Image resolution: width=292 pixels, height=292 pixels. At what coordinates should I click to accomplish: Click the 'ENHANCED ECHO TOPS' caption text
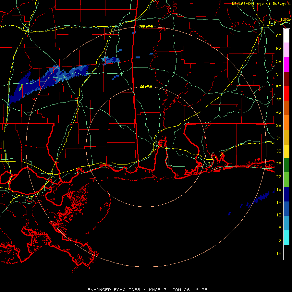[114, 290]
